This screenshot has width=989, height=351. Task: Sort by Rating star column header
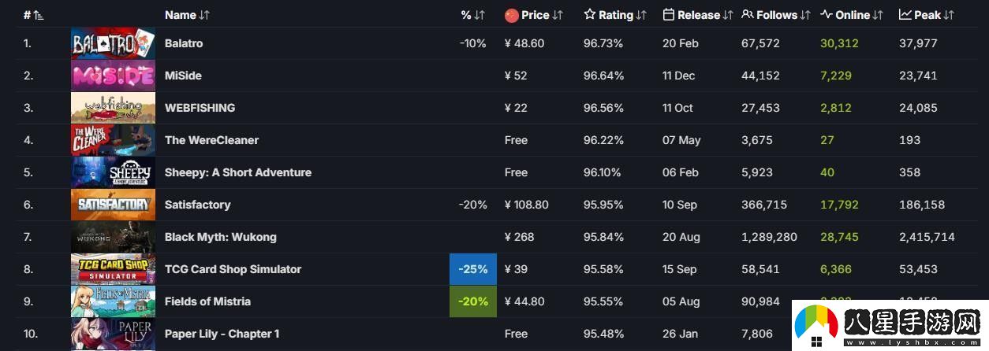point(615,15)
